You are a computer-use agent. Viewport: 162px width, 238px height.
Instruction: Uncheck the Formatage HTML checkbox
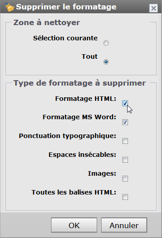(125, 104)
